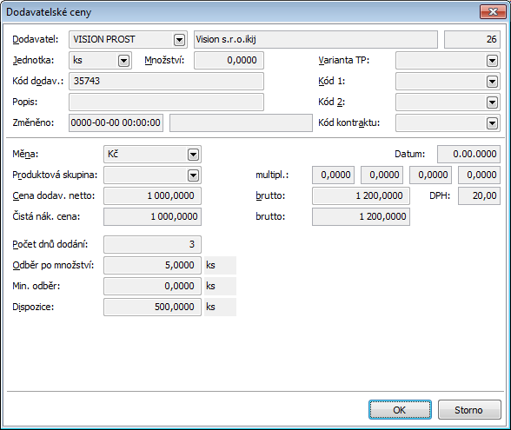Click the Cena dodav. netto field
Screen dimensions: 511x430
point(153,195)
